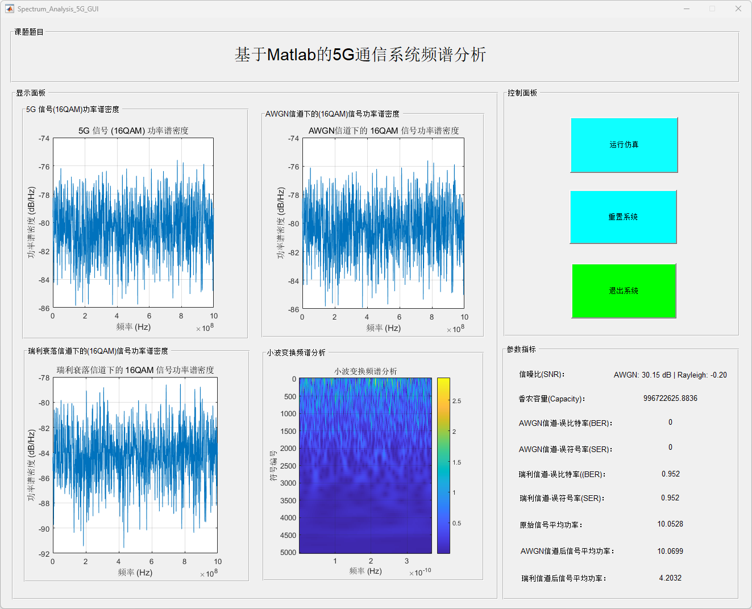Click the wavelet plot colorbar
This screenshot has width=752, height=609.
(x=443, y=465)
